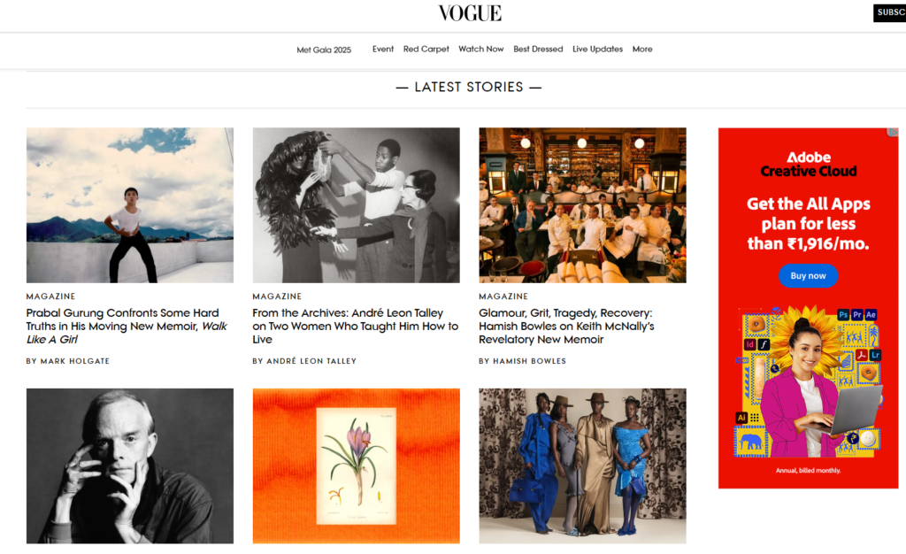Image resolution: width=906 pixels, height=554 pixels.
Task: Click Buy now in the Adobe ad
Action: [808, 275]
